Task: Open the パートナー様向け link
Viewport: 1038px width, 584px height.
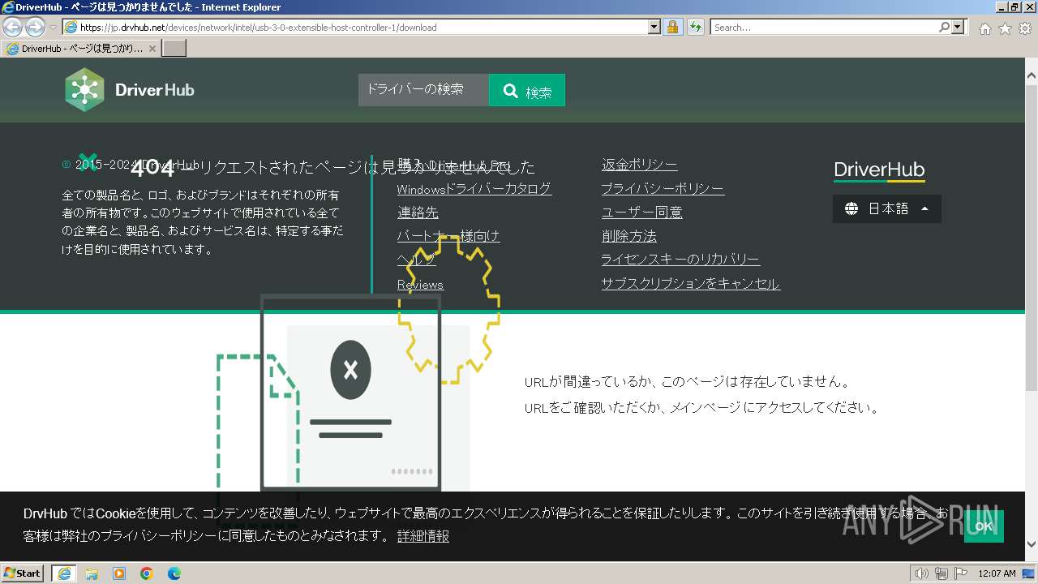Action: point(448,236)
